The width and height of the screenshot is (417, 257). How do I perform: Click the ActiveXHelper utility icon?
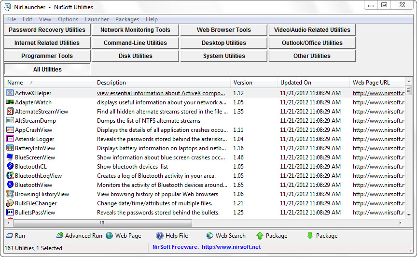coord(10,93)
